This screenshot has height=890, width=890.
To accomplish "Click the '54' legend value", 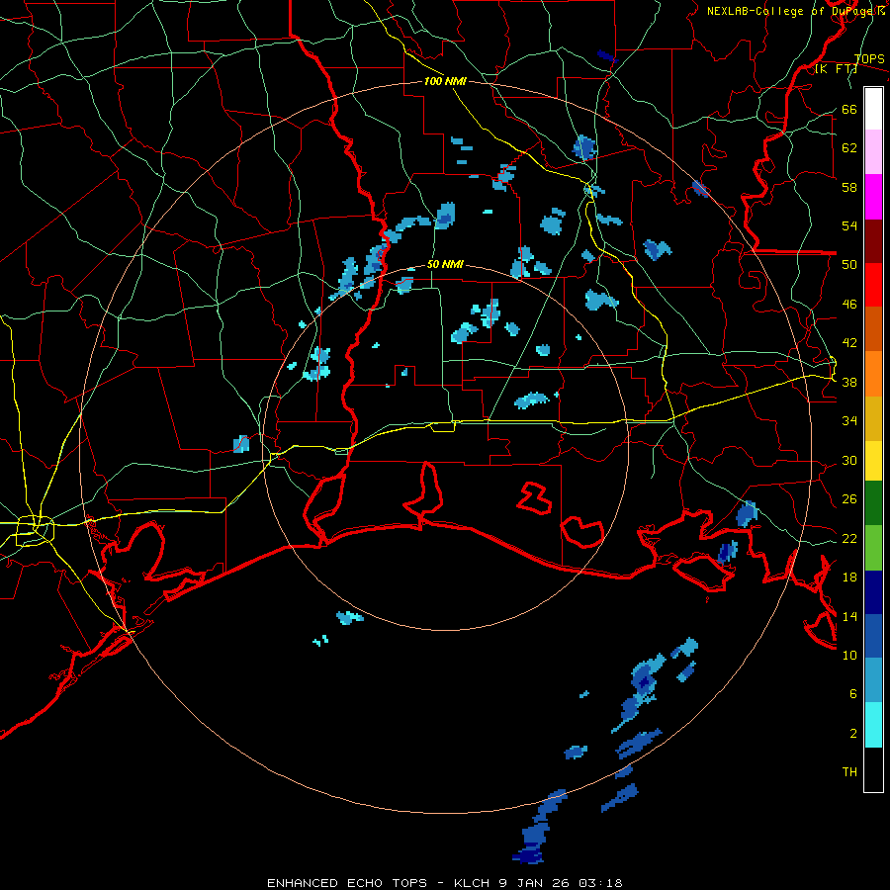I will click(x=849, y=225).
